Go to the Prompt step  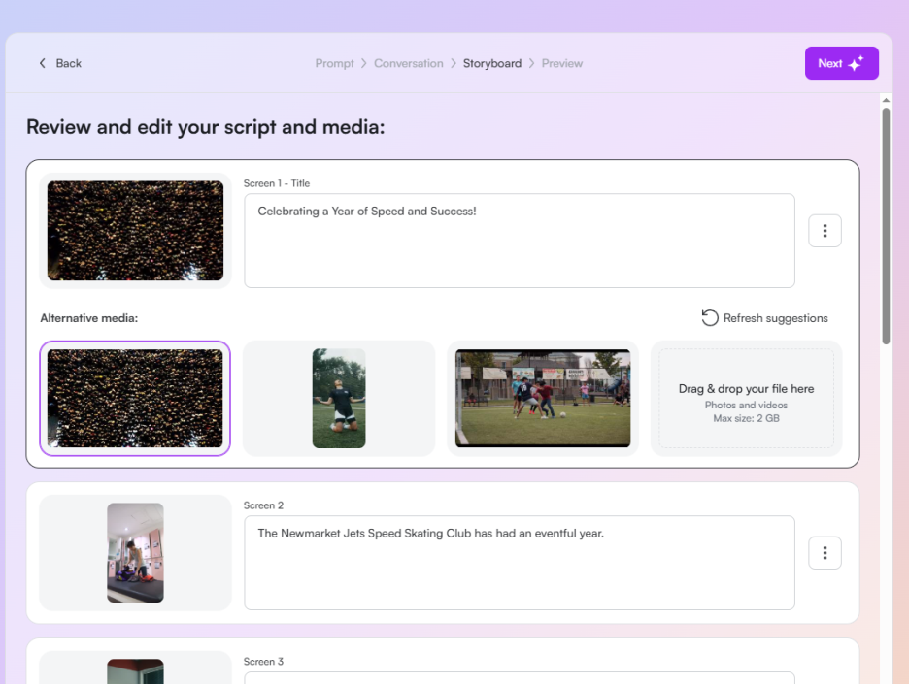click(x=334, y=63)
